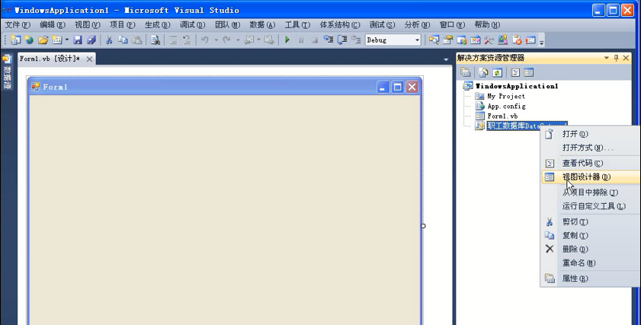Click the Step Out debug icon

[356, 40]
